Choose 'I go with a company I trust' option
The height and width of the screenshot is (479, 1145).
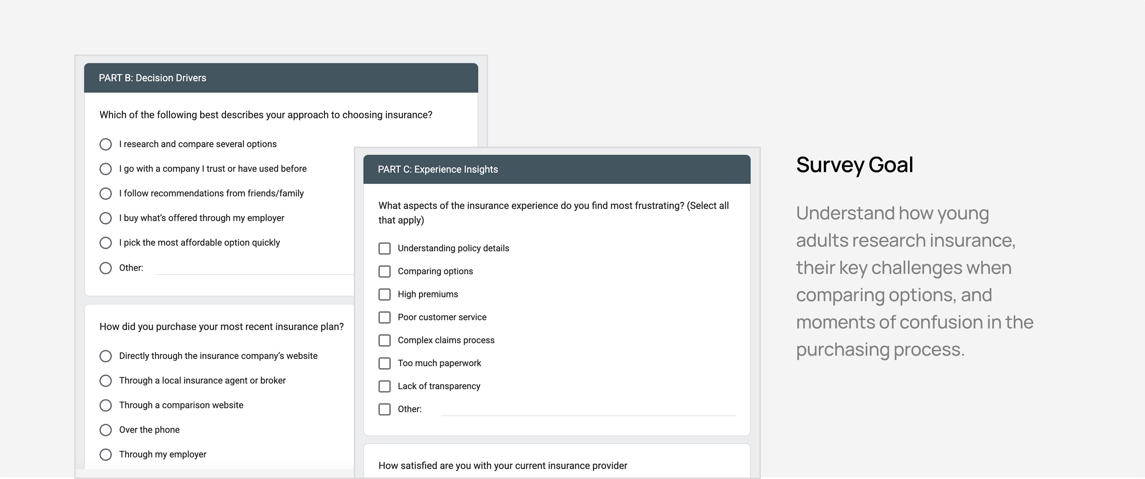click(x=105, y=169)
